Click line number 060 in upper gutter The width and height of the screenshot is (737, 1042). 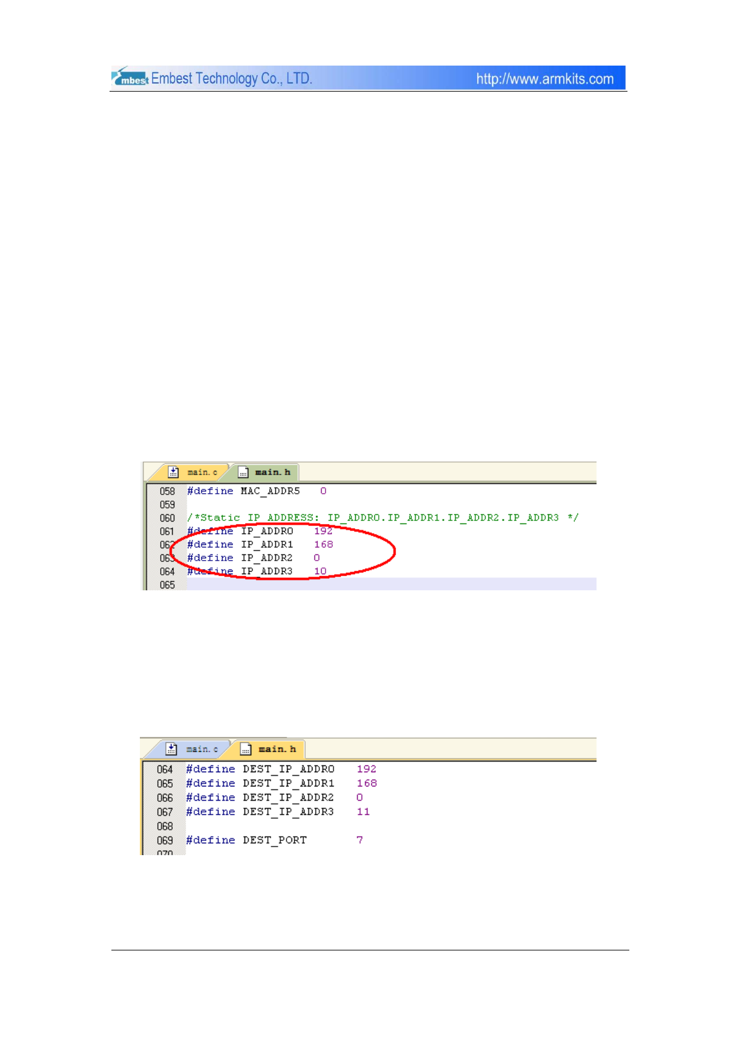(167, 519)
